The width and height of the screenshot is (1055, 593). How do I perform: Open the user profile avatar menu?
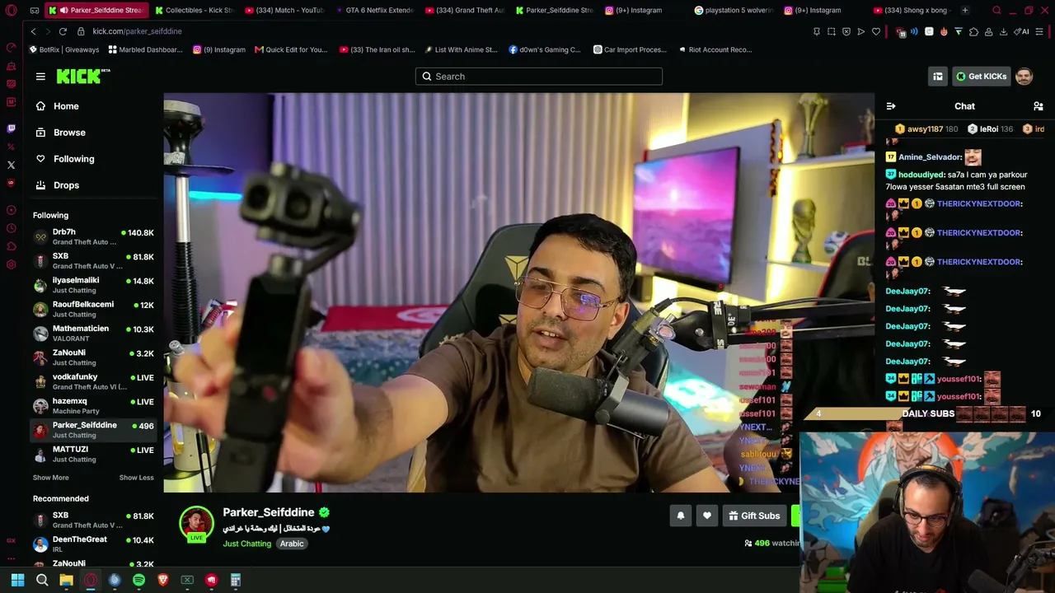pyautogui.click(x=1024, y=77)
